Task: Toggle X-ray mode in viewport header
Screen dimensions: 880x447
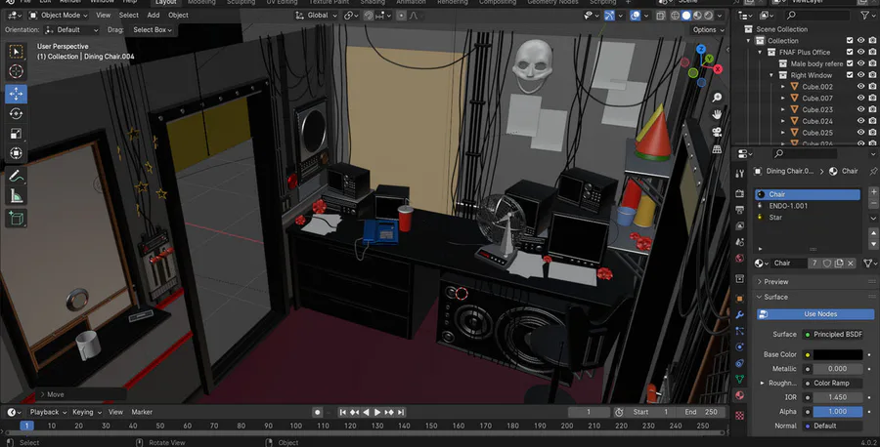Action: [661, 16]
